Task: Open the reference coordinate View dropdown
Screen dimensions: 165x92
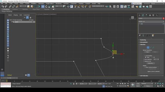Action: pyautogui.click(x=59, y=6)
